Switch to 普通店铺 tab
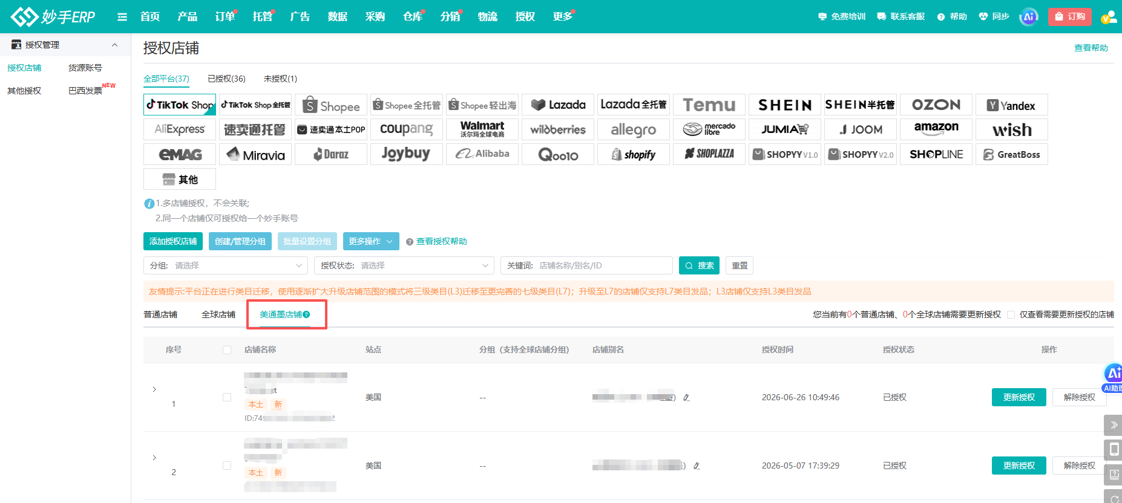Viewport: 1122px width, 503px height. [160, 314]
